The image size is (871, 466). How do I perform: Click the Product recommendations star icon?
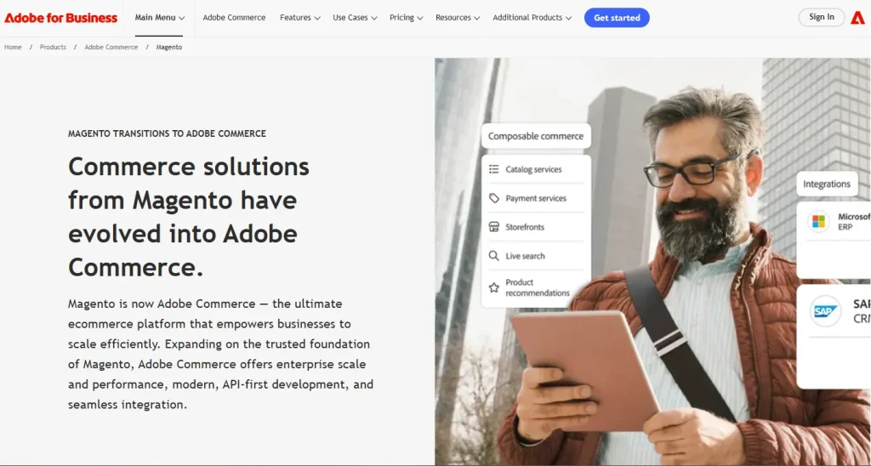[x=494, y=287]
